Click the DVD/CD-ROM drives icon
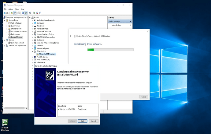Viewport: 211px width, 134px height. pyautogui.click(x=35, y=31)
